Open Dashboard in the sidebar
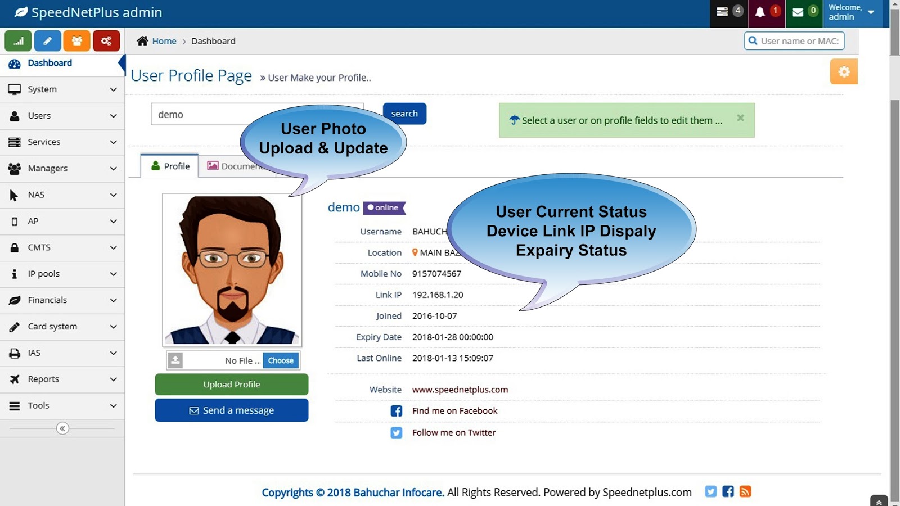 pos(62,64)
